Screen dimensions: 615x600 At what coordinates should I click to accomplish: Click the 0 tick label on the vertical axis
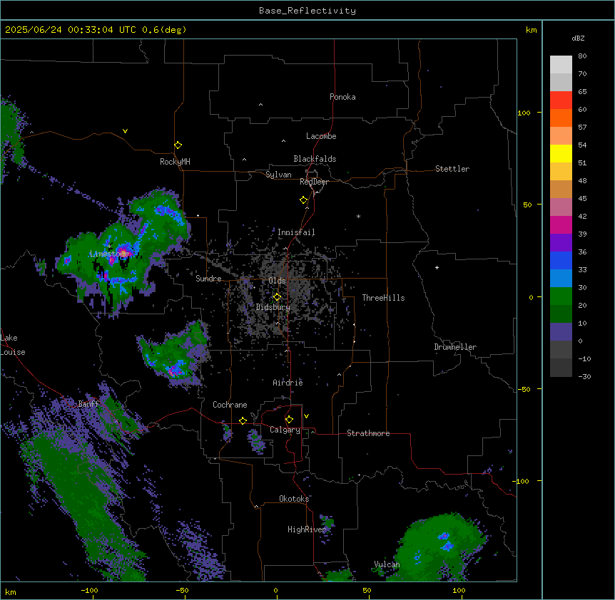click(x=531, y=298)
